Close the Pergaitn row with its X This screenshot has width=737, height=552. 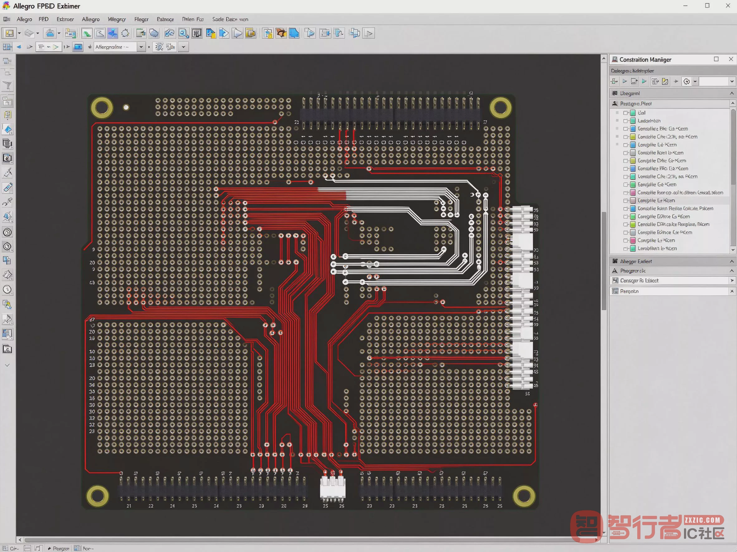click(x=732, y=291)
